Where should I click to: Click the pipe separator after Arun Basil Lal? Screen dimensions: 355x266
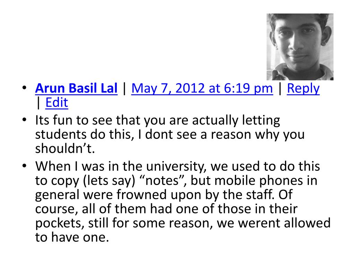click(x=124, y=88)
